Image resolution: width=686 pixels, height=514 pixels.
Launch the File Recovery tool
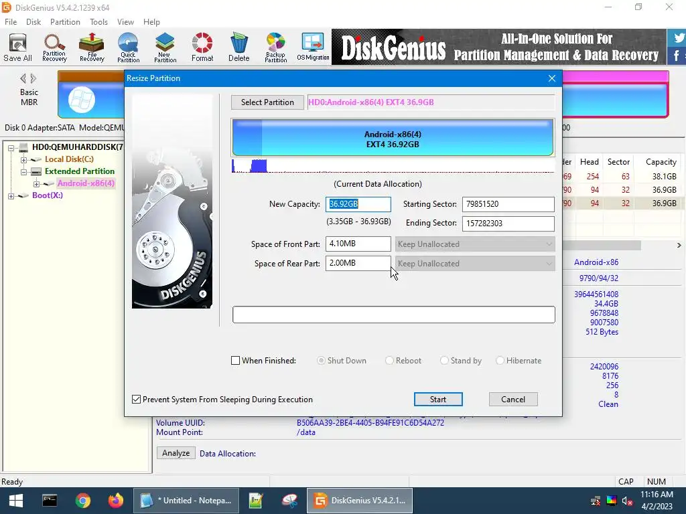tap(91, 48)
